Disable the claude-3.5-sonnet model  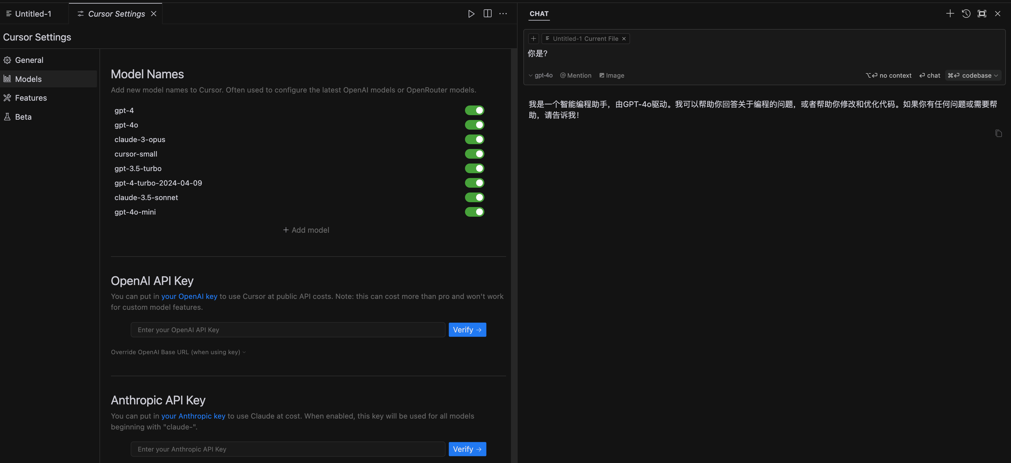tap(474, 197)
